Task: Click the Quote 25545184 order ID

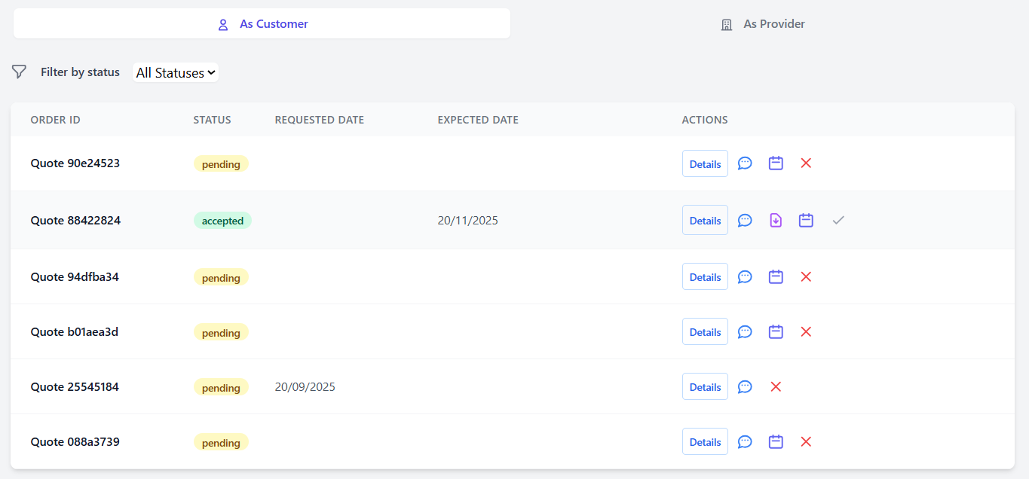Action: click(75, 387)
